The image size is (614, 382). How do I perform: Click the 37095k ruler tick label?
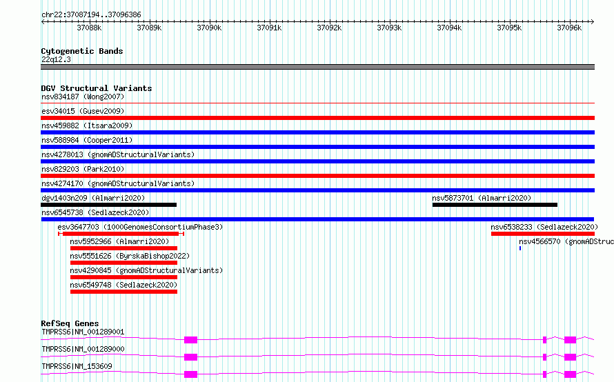pyautogui.click(x=509, y=28)
